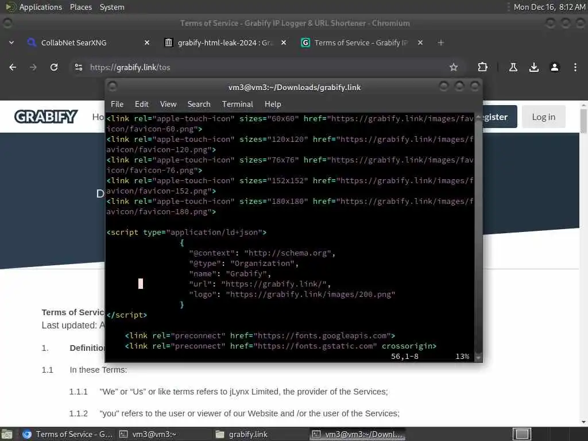Screen dimensions: 588x441
Task: Click the Log in button
Action: pos(543,117)
